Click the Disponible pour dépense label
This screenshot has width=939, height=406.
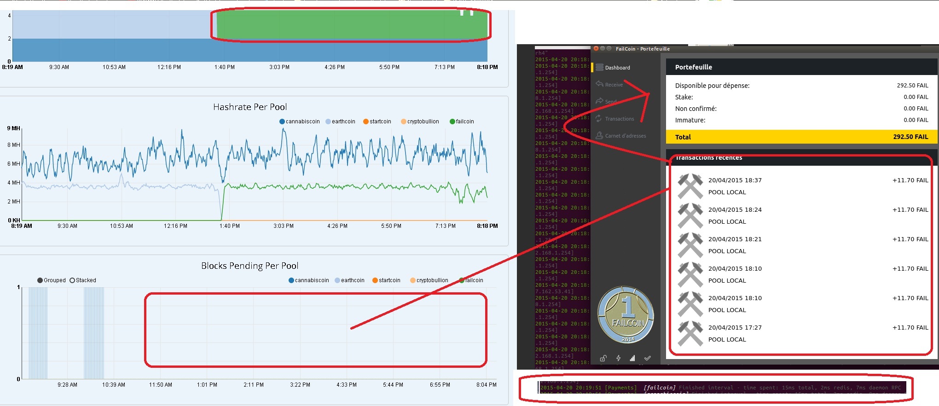(x=712, y=86)
